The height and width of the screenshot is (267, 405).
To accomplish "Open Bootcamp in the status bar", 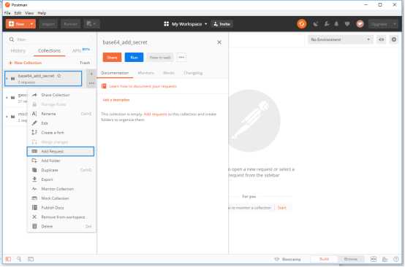I will (x=288, y=259).
